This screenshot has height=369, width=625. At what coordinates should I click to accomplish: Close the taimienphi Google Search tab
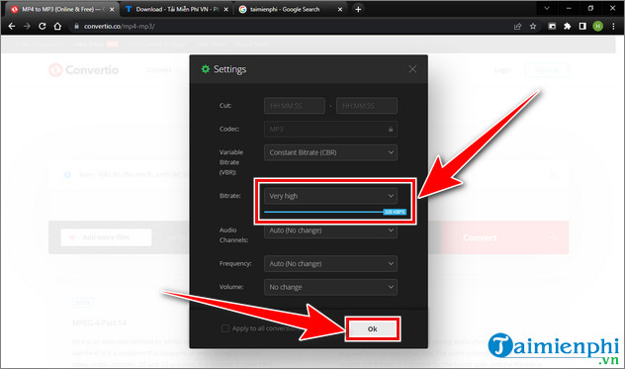click(340, 9)
